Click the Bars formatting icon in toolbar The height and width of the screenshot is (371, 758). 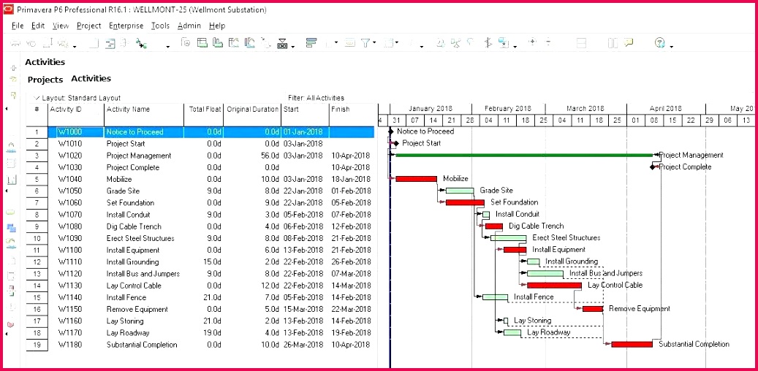(311, 43)
